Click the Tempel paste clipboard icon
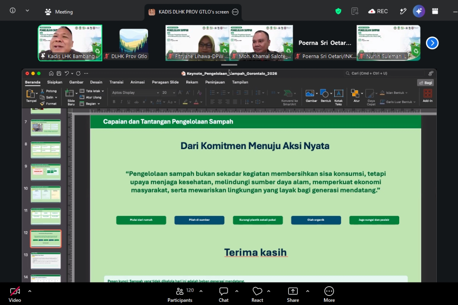Image resolution: width=458 pixels, height=305 pixels. (x=31, y=94)
